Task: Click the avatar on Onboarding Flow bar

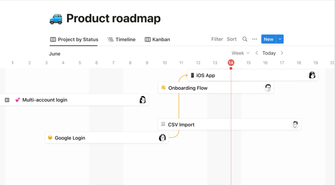Action: pyautogui.click(x=268, y=88)
